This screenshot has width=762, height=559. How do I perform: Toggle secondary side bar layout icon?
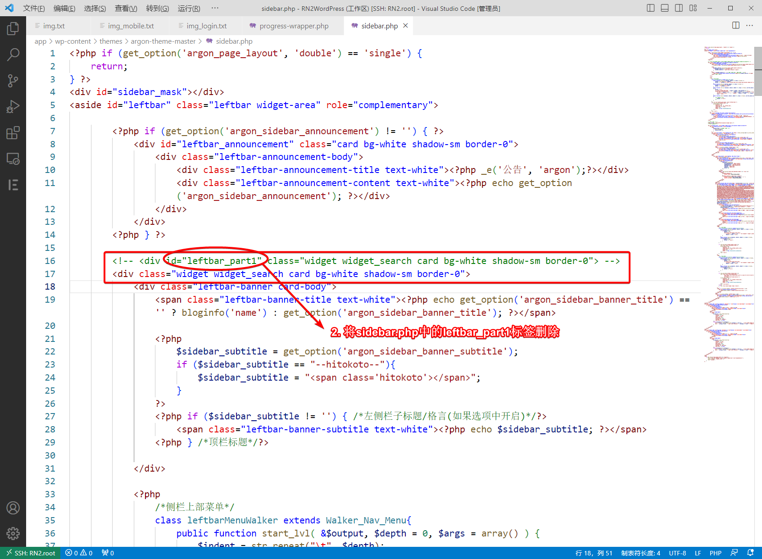tap(679, 8)
